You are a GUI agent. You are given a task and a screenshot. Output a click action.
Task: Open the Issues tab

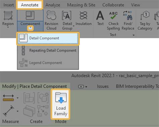click(x=103, y=86)
